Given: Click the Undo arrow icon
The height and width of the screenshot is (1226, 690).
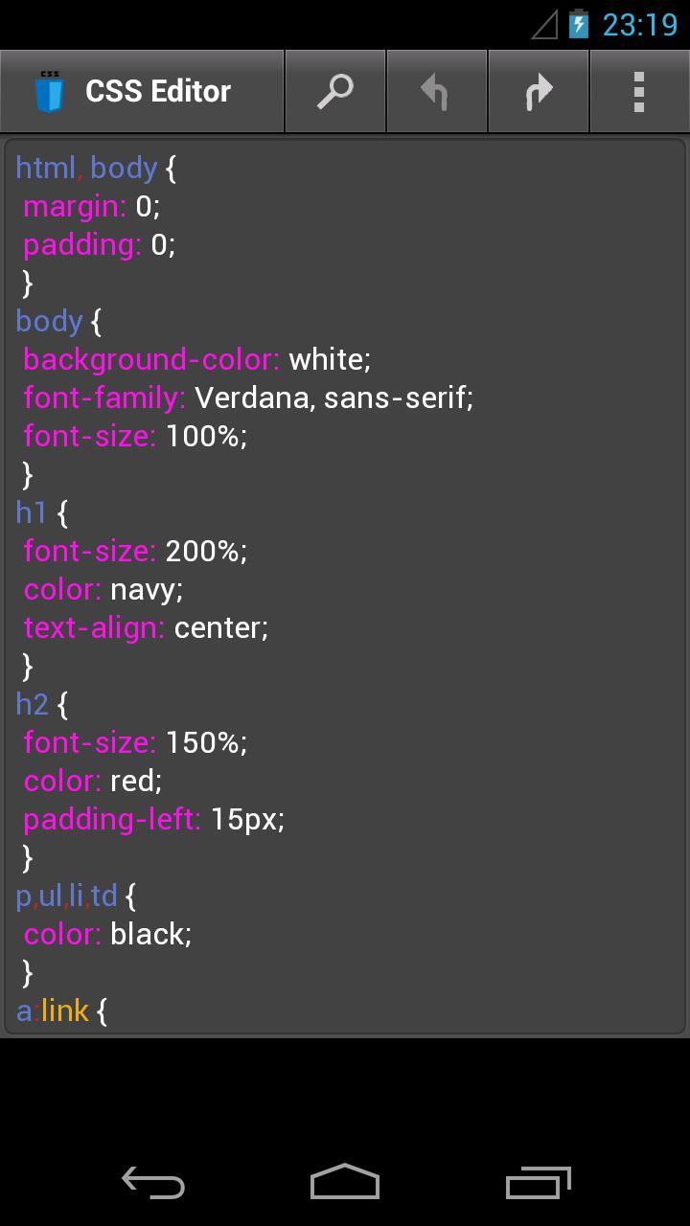Looking at the screenshot, I should point(436,90).
